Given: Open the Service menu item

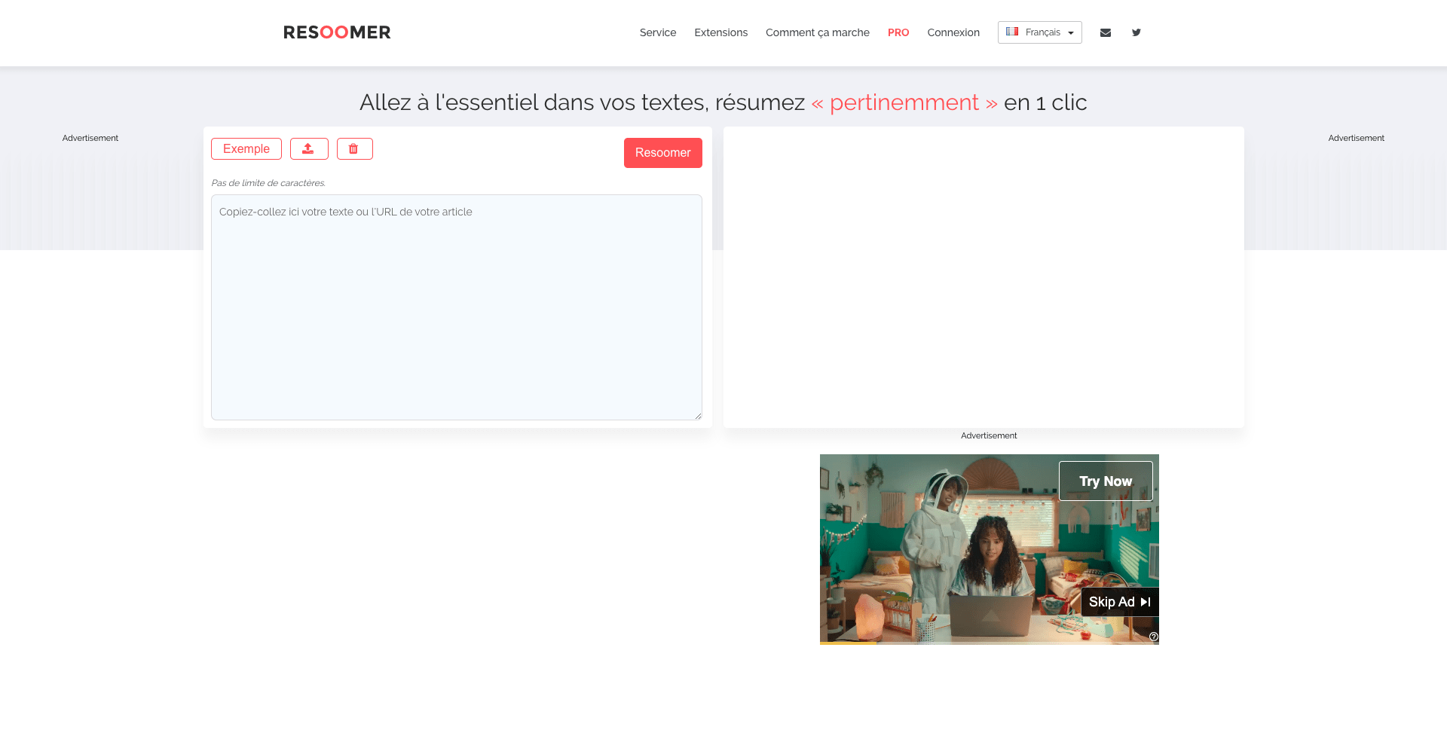Looking at the screenshot, I should point(657,32).
